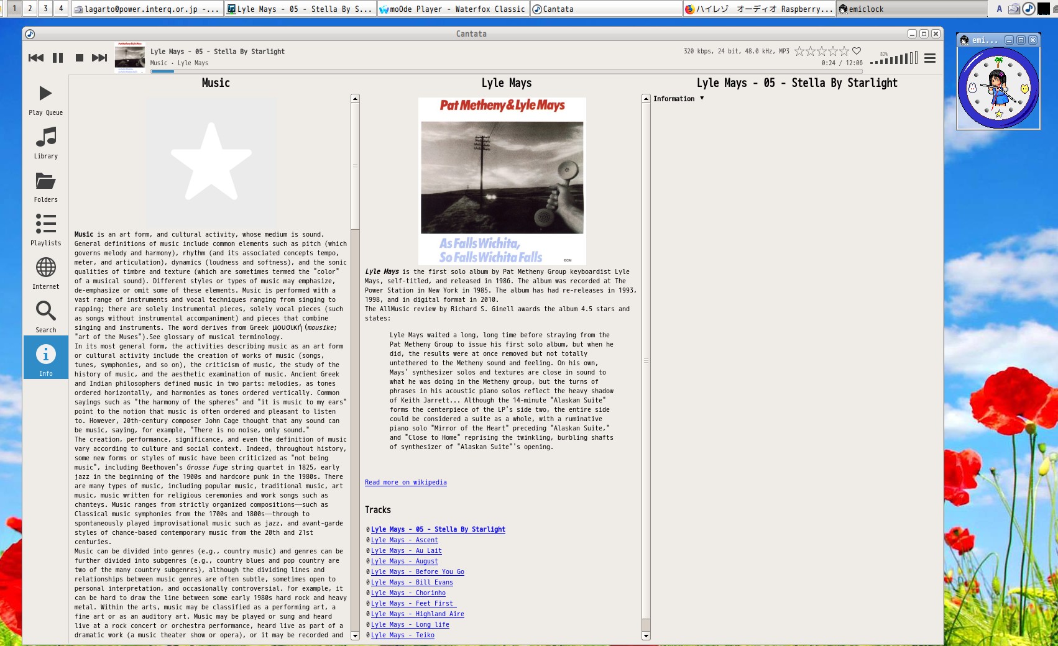Image resolution: width=1058 pixels, height=646 pixels.
Task: Toggle the heart favorite icon
Action: (x=857, y=51)
